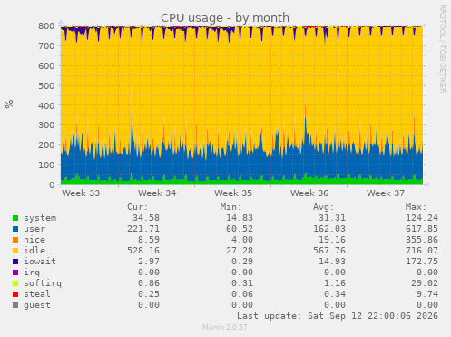Click the blue user legend swatch
This screenshot has width=451, height=337.
point(15,229)
